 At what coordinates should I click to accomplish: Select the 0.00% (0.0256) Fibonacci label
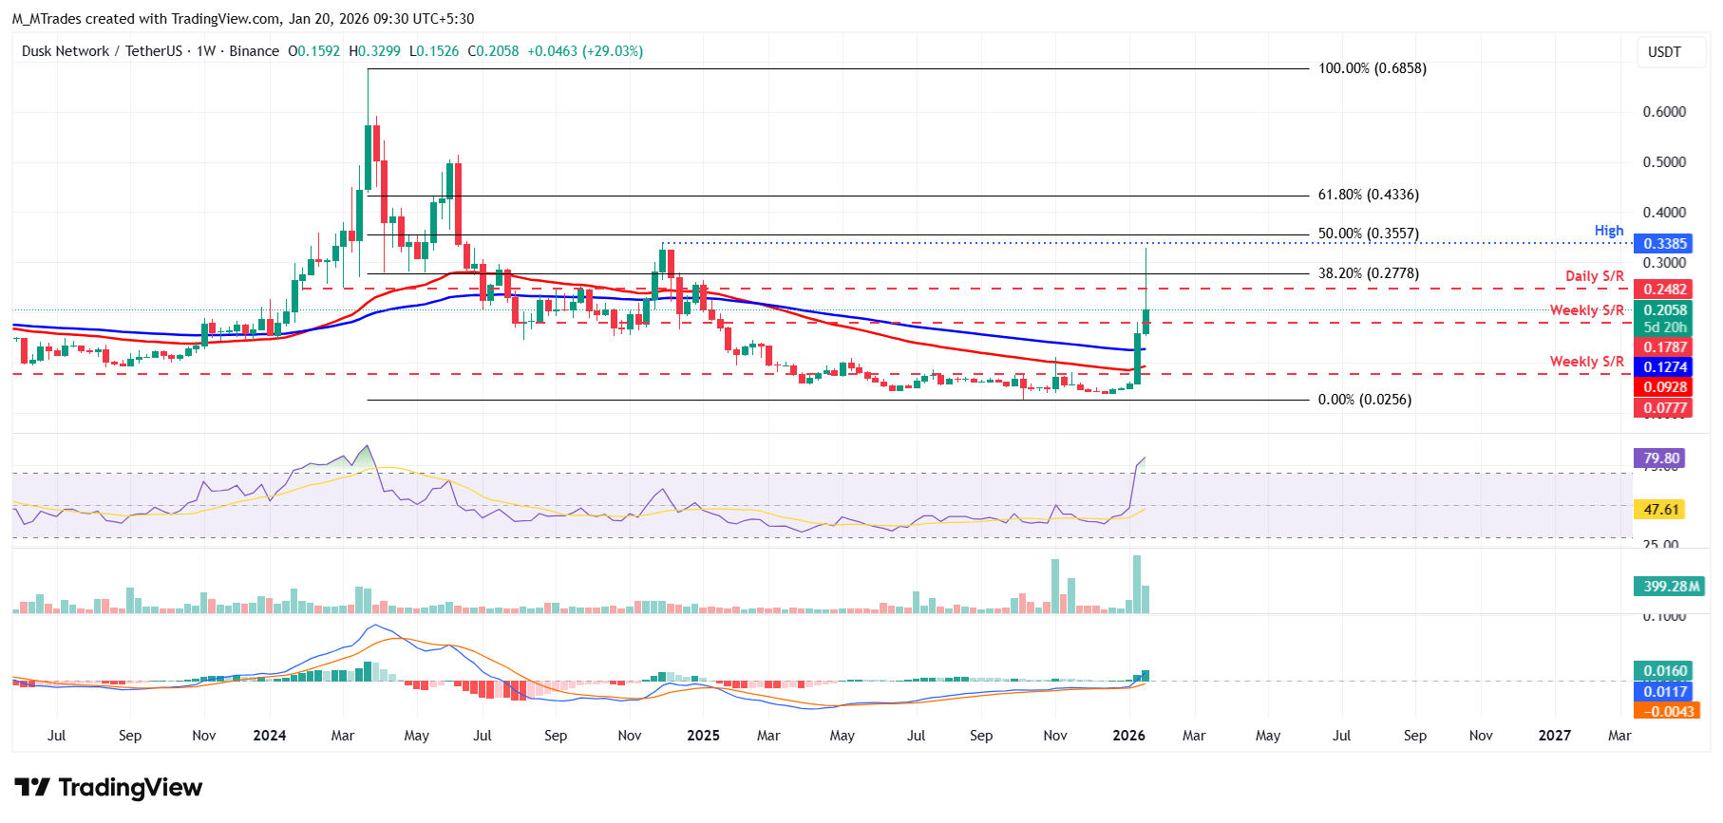click(x=1364, y=400)
